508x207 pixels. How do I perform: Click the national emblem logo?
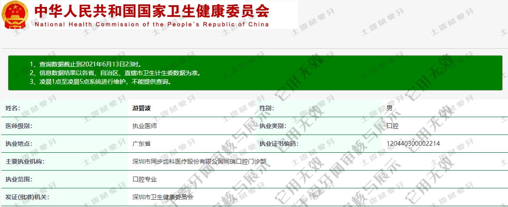pyautogui.click(x=15, y=15)
